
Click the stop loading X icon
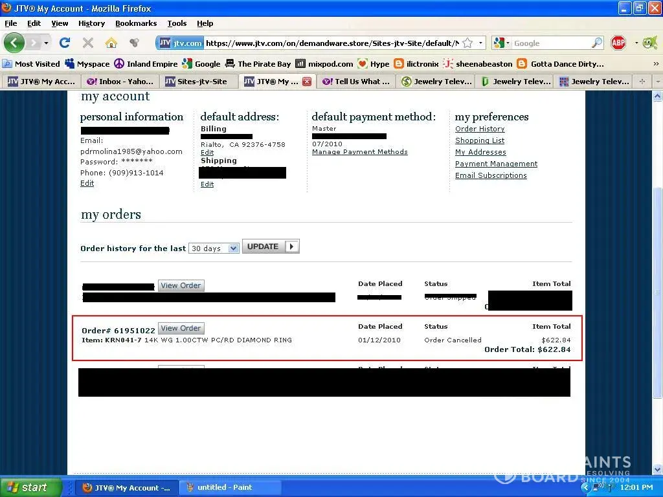point(88,43)
